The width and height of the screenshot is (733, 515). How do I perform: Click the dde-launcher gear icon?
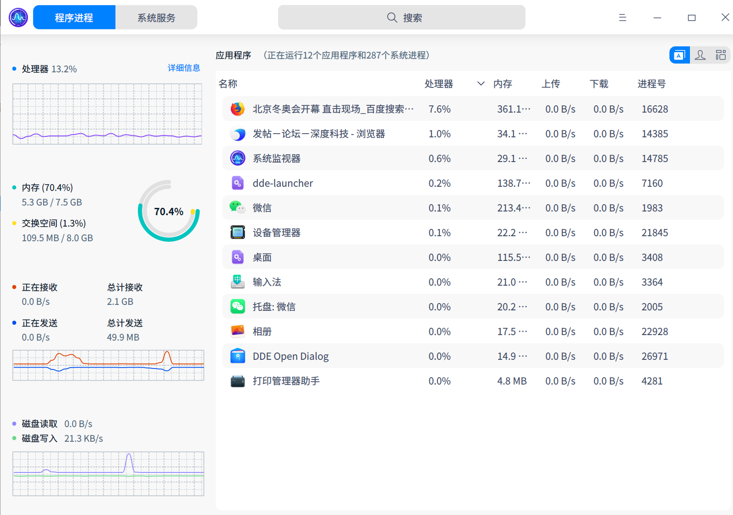(x=238, y=183)
